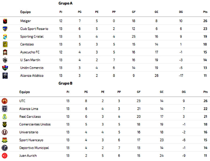The height and width of the screenshot is (161, 210).
Task: Click the Alianza Lima team crest
Action: (x=5, y=109)
